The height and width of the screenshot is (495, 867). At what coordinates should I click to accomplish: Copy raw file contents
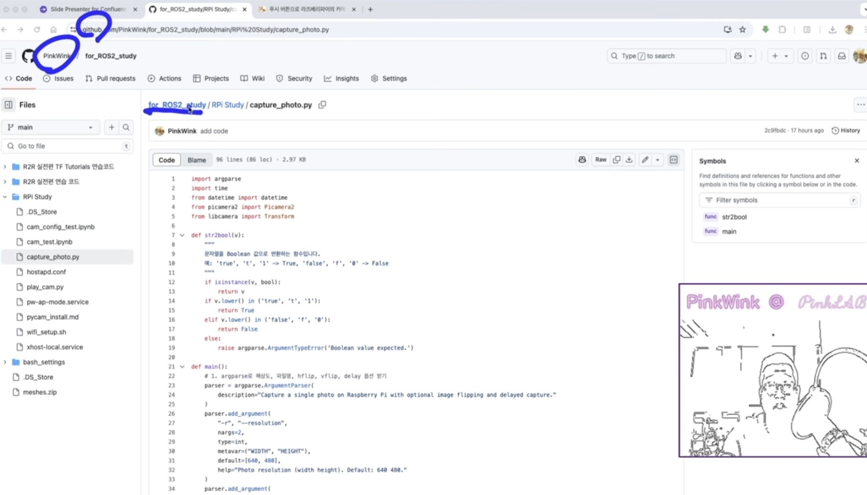point(617,160)
